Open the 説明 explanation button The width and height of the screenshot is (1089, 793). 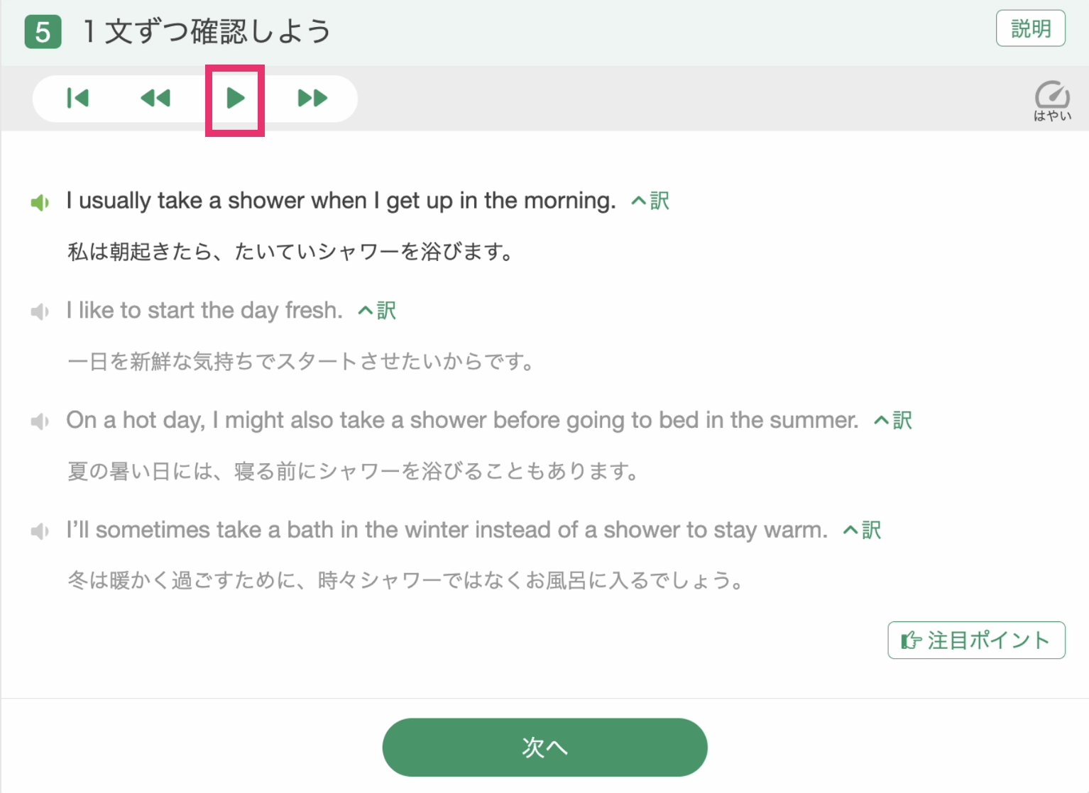1031,28
